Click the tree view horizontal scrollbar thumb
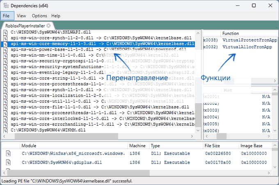Image resolution: width=279 pixels, height=185 pixels. (66, 136)
